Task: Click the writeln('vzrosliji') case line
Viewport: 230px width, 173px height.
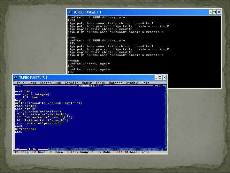Action: [x=45, y=117]
